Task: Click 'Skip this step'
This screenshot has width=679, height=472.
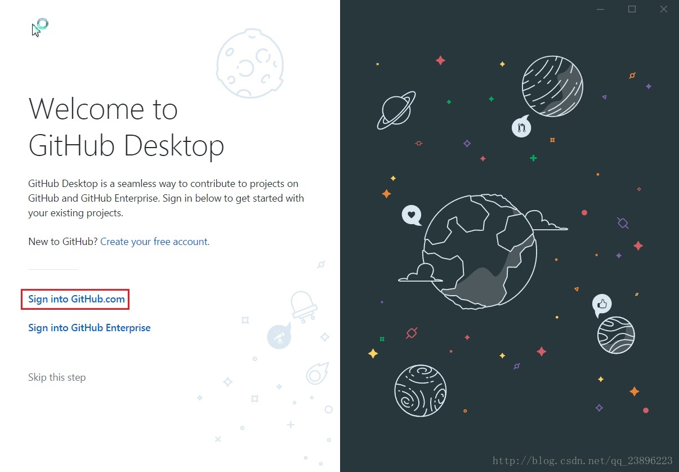Action: pyautogui.click(x=57, y=377)
